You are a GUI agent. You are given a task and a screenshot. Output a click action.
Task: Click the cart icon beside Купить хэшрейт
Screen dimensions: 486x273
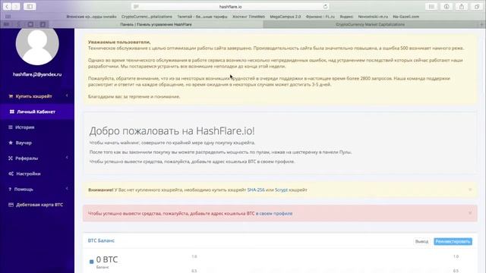click(x=11, y=96)
